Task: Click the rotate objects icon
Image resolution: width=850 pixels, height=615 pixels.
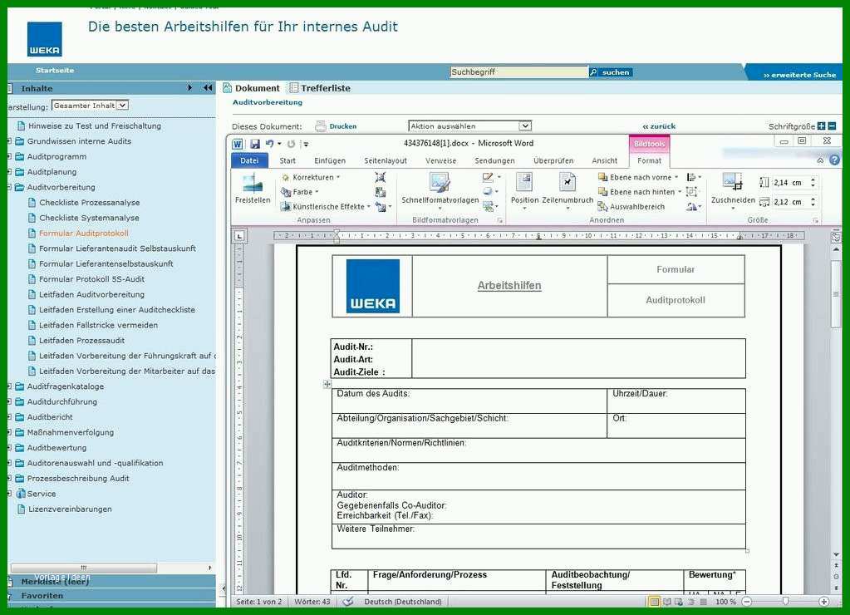Action: pyautogui.click(x=693, y=207)
